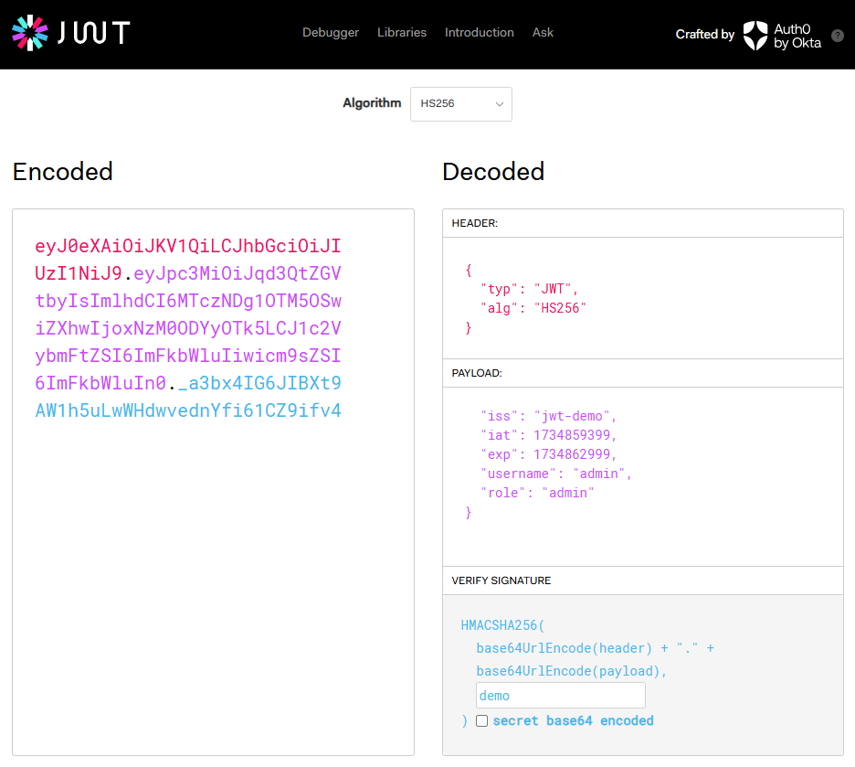The height and width of the screenshot is (767, 855).
Task: Open the Introduction menu item
Action: pyautogui.click(x=480, y=33)
